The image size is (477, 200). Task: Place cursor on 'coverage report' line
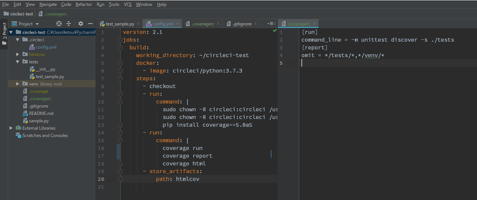coord(187,156)
